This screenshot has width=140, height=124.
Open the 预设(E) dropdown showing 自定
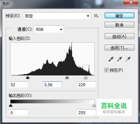57,16
